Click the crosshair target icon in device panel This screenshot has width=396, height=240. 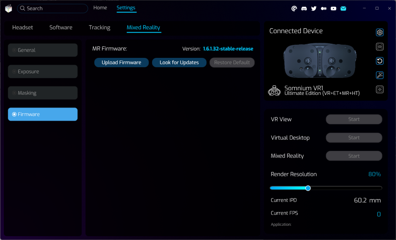[x=380, y=90]
